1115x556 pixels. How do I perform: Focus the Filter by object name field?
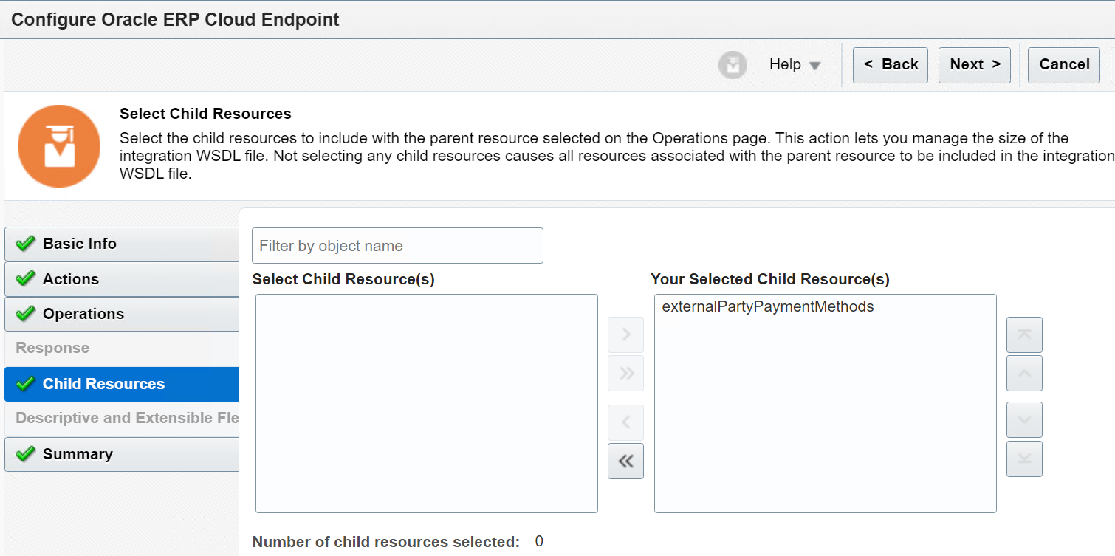[397, 246]
